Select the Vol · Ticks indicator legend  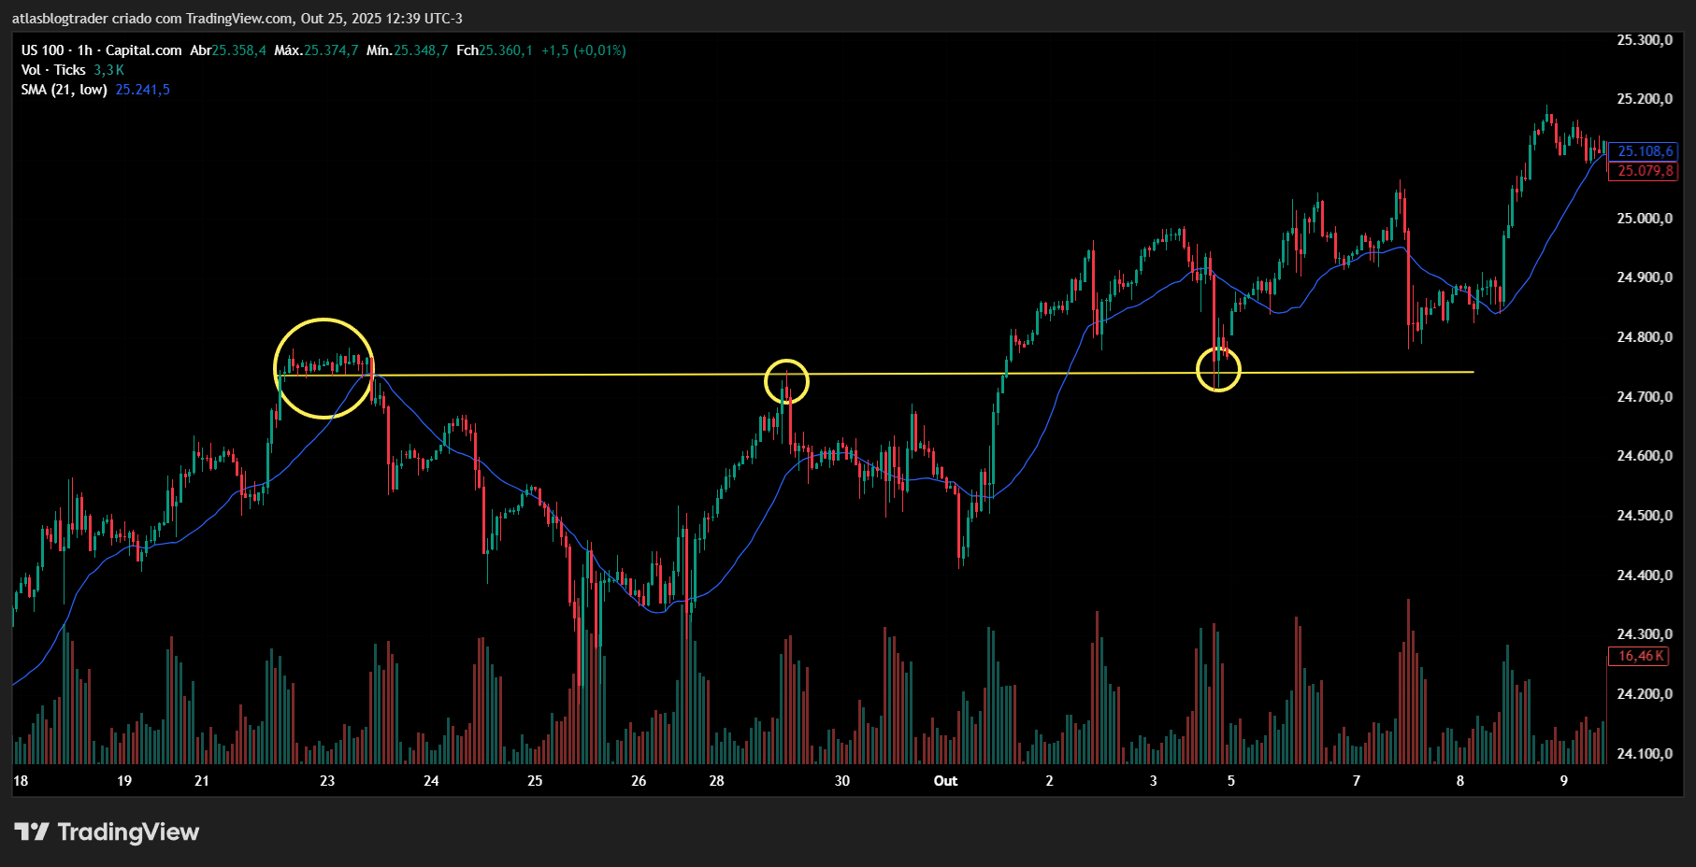point(53,70)
